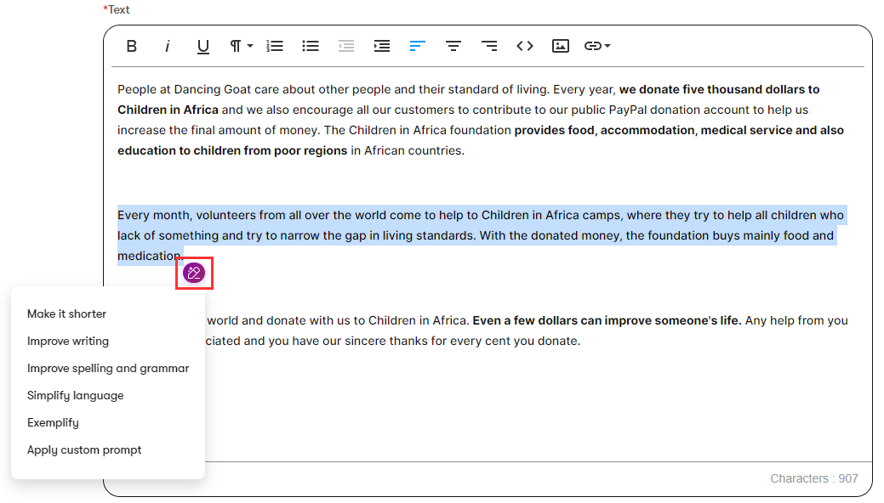This screenshot has height=503, width=884.
Task: Toggle underline formatting in the toolbar
Action: tap(203, 46)
